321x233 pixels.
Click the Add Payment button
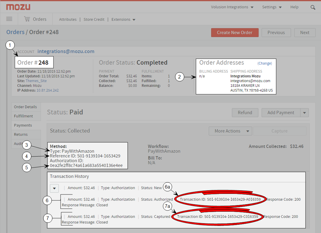click(x=281, y=113)
